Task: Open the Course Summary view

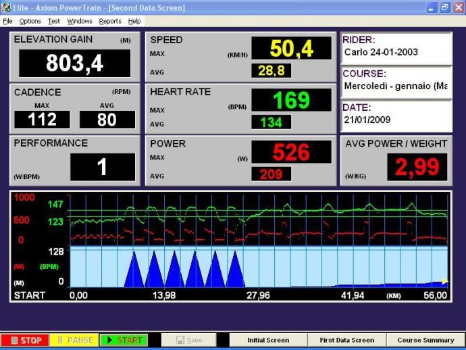Action: pos(425,340)
